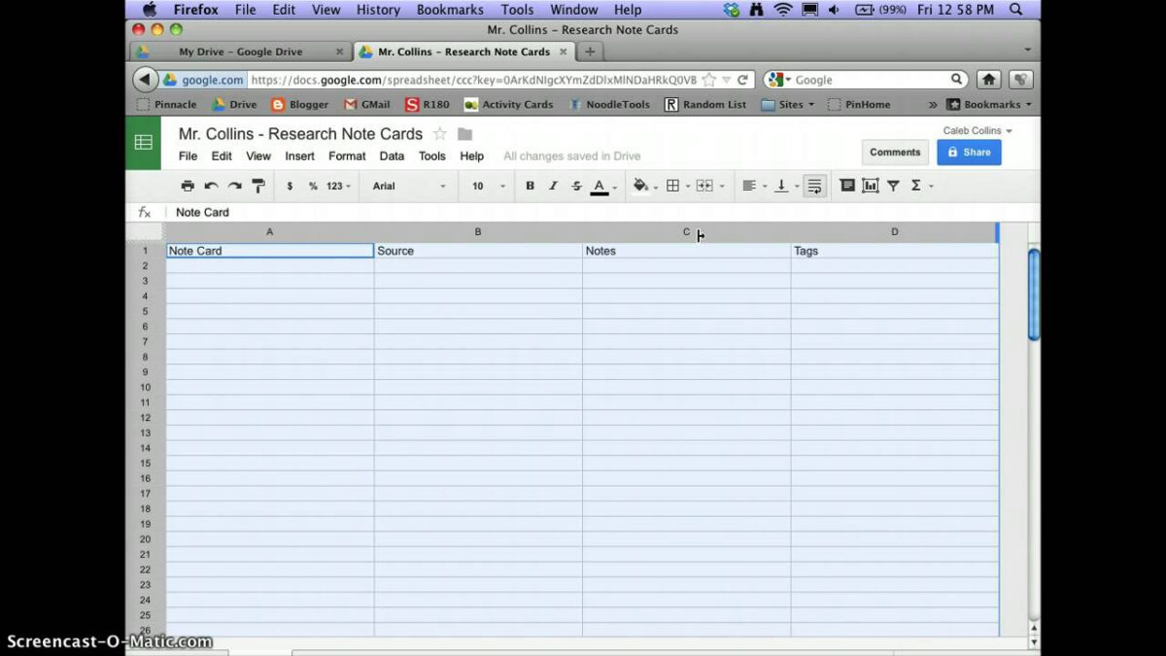Open the Insert menu
1166x656 pixels.
[299, 155]
